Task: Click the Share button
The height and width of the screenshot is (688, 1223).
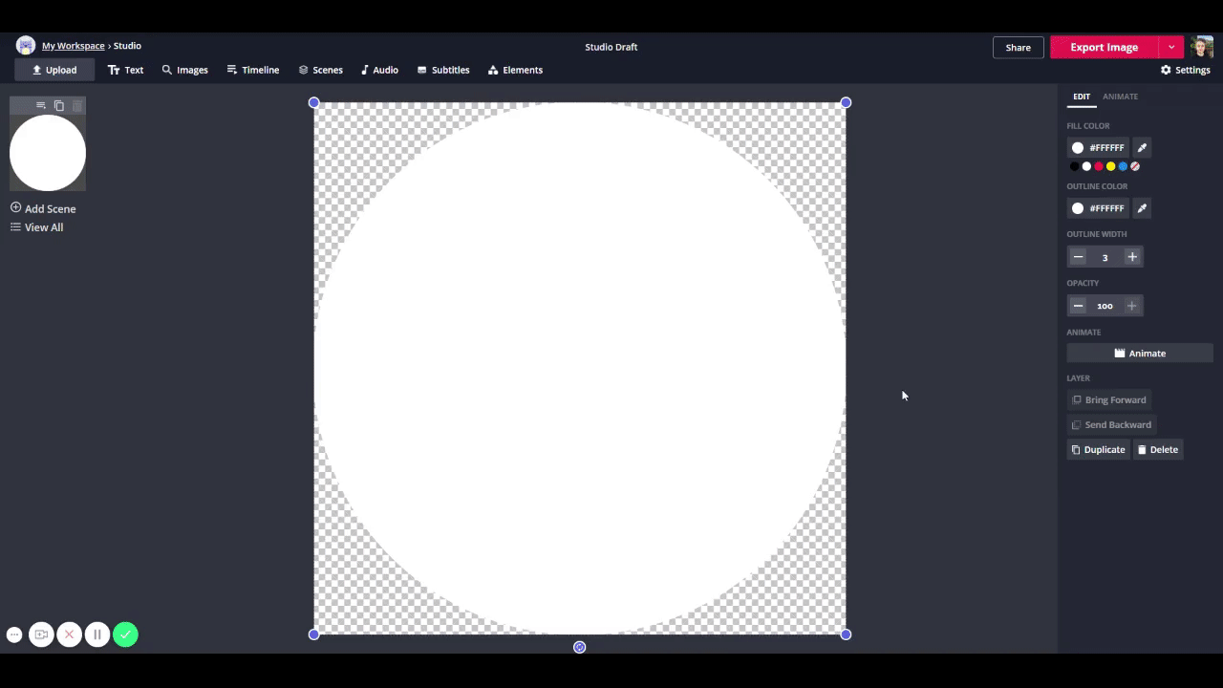Action: [x=1018, y=47]
